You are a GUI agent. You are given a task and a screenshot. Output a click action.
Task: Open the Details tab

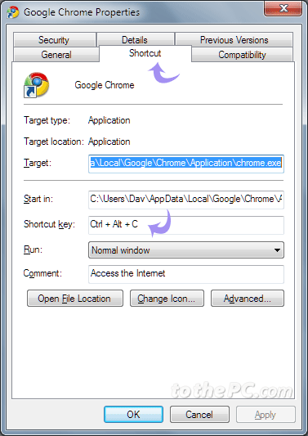pyautogui.click(x=136, y=40)
